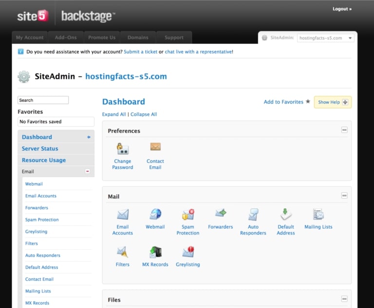The width and height of the screenshot is (374, 308).
Task: Click the plus icon on Show Help
Action: 345,102
